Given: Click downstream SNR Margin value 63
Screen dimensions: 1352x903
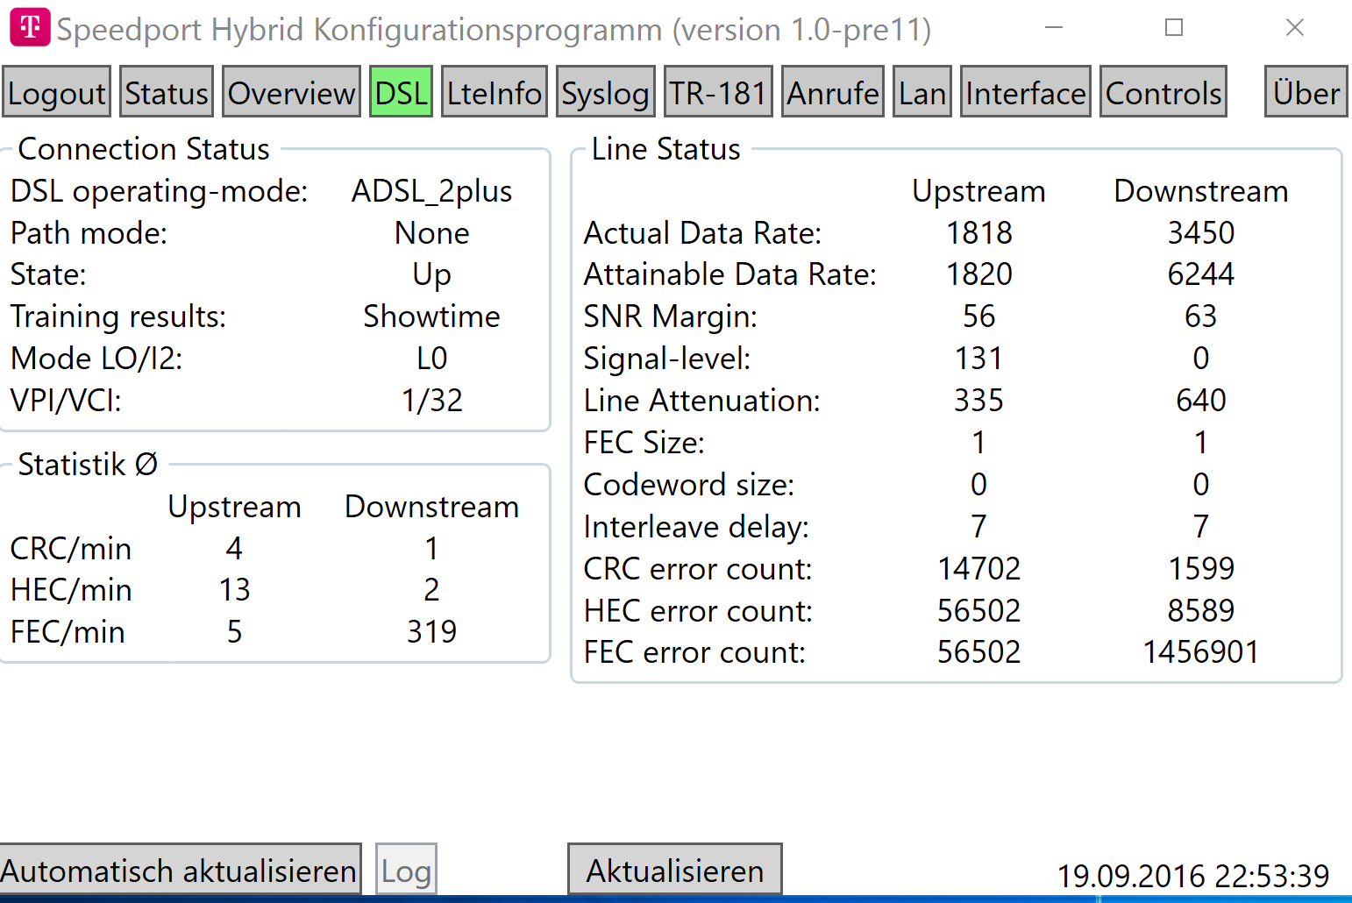Looking at the screenshot, I should click(1200, 316).
